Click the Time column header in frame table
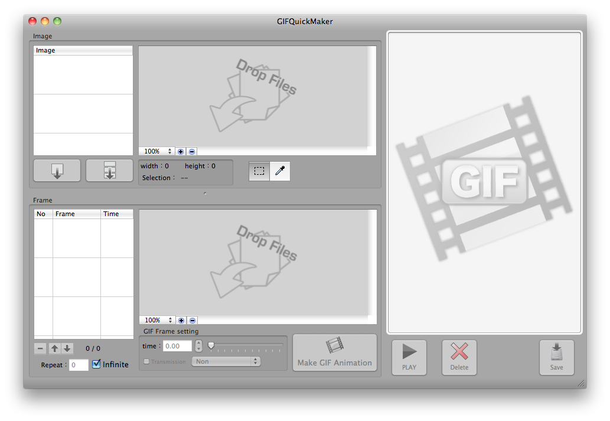This screenshot has height=421, width=610. pyautogui.click(x=117, y=214)
